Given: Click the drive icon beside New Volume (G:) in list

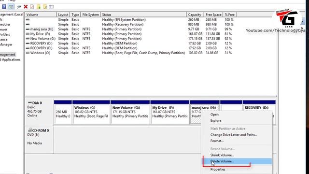Looking at the screenshot, I should click(x=28, y=39).
